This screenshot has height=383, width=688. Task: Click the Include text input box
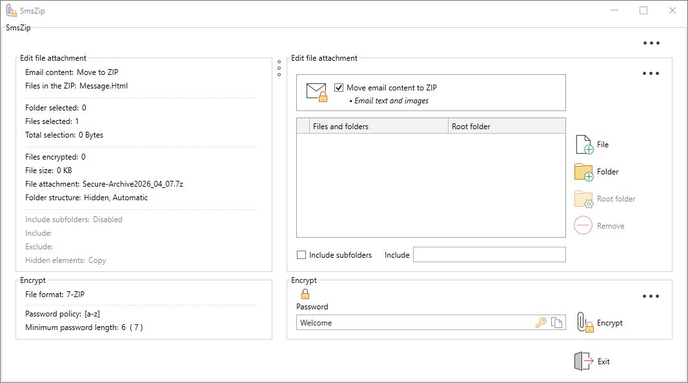(x=489, y=254)
